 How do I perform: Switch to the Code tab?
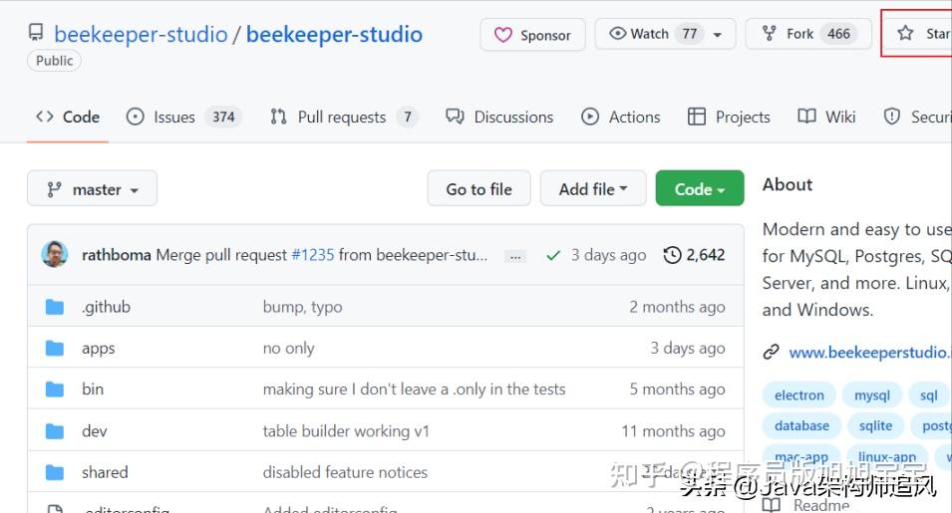coord(68,117)
